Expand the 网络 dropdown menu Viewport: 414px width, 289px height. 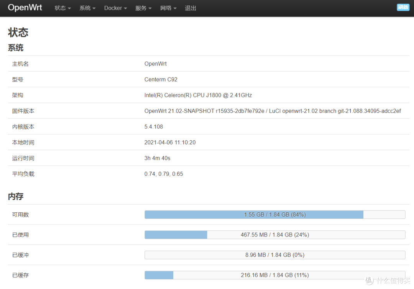pos(168,8)
